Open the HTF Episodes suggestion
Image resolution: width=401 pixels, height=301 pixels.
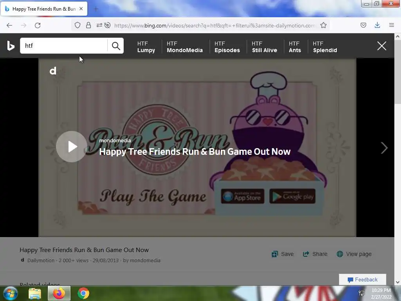[x=227, y=47]
